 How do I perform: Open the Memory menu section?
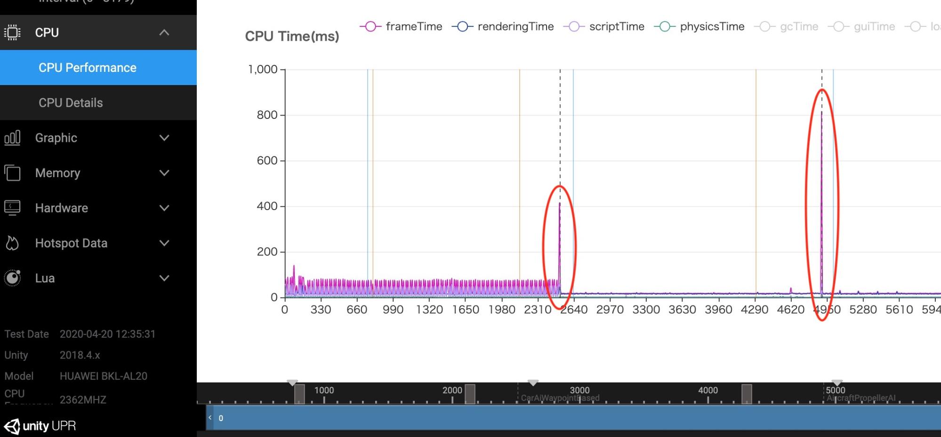[x=98, y=173]
